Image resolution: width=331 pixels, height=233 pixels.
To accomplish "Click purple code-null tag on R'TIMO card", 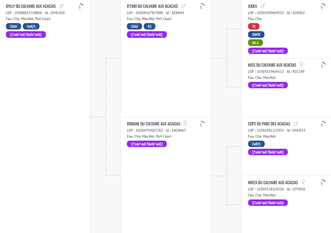I will pos(147,35).
